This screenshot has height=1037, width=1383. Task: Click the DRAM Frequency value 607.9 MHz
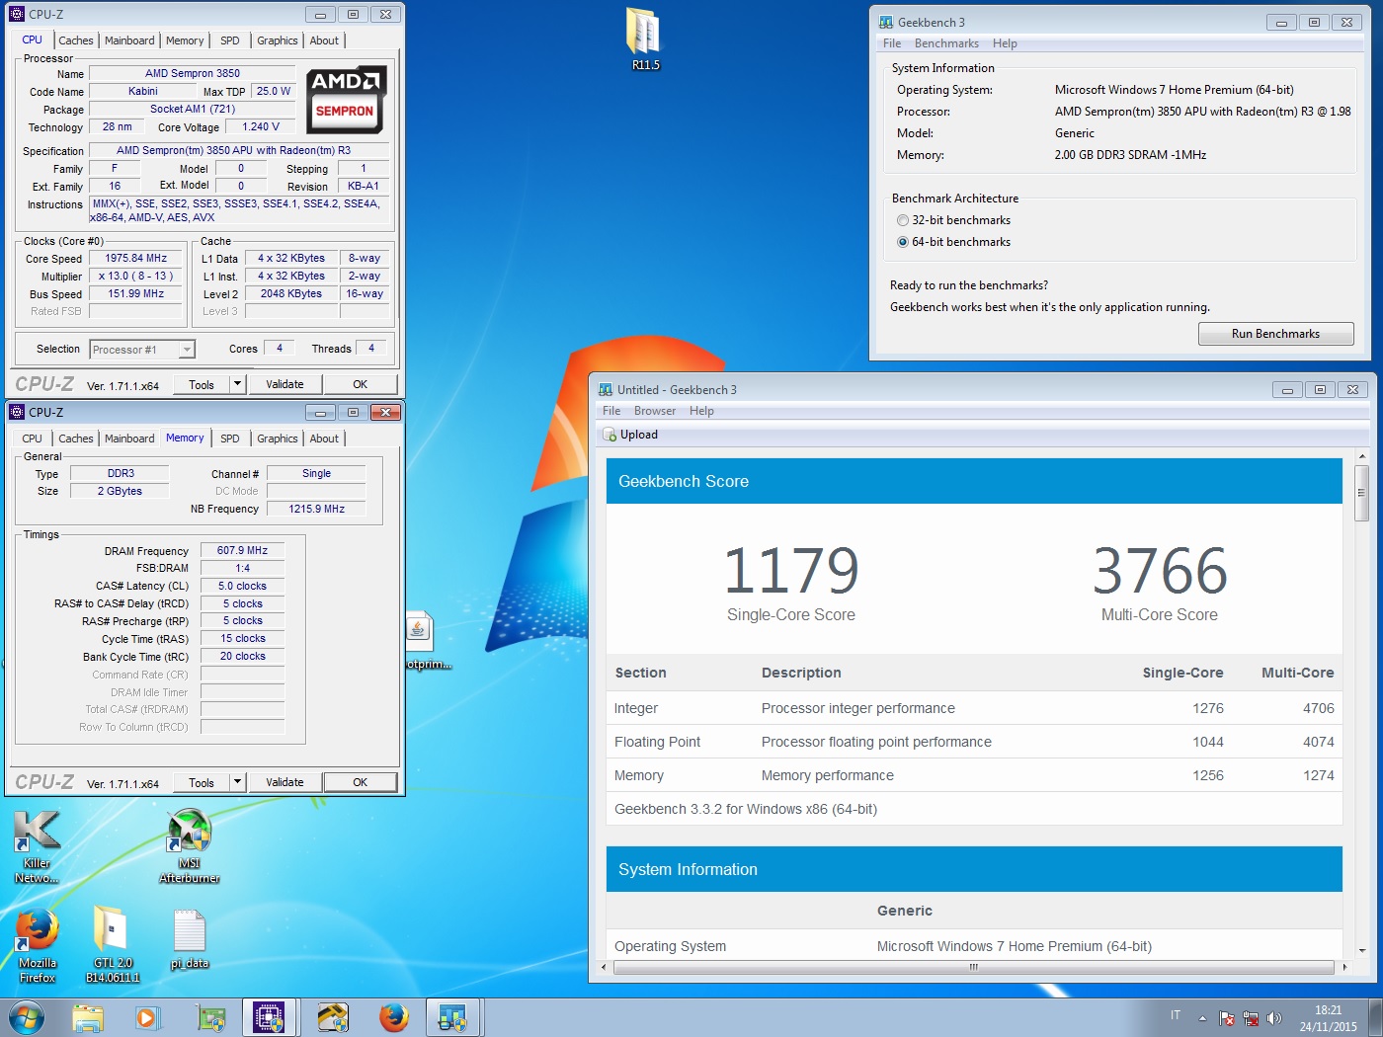[242, 550]
